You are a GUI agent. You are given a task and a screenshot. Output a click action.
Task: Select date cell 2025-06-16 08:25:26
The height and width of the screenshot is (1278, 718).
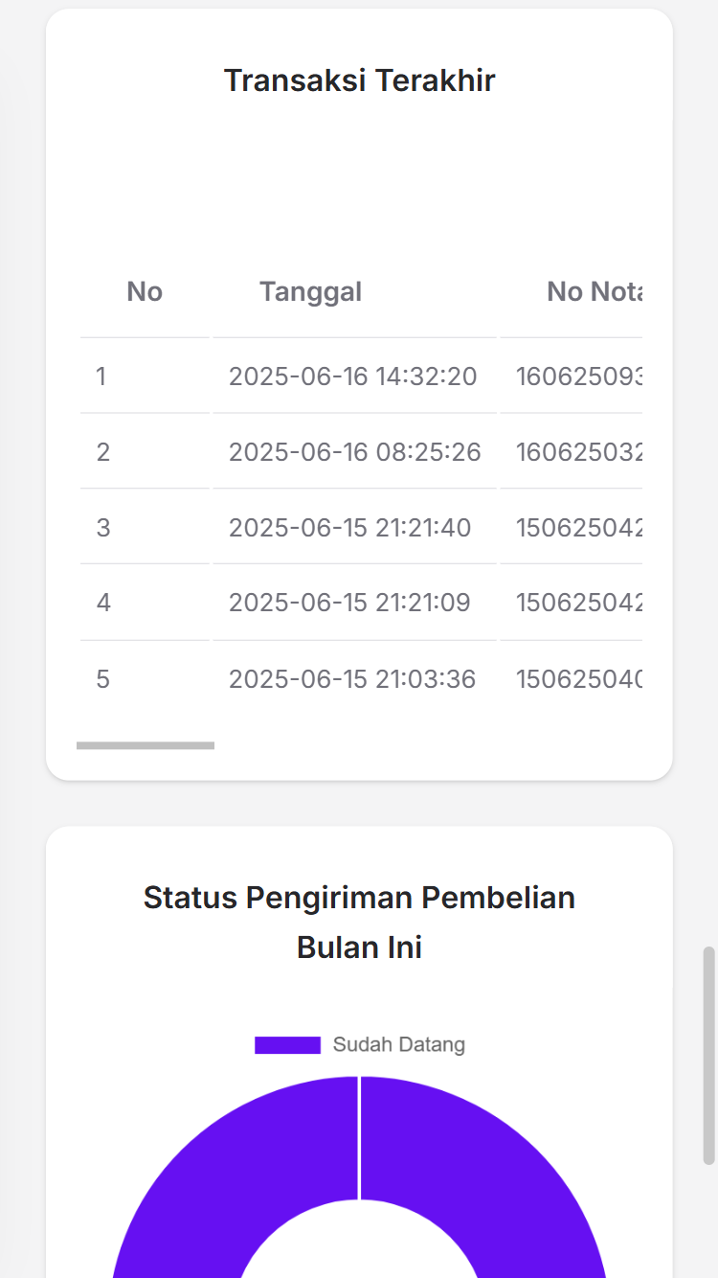pyautogui.click(x=354, y=452)
